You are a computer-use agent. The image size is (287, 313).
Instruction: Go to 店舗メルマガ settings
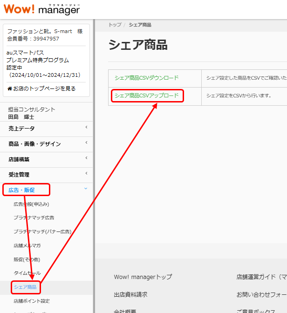tap(27, 245)
